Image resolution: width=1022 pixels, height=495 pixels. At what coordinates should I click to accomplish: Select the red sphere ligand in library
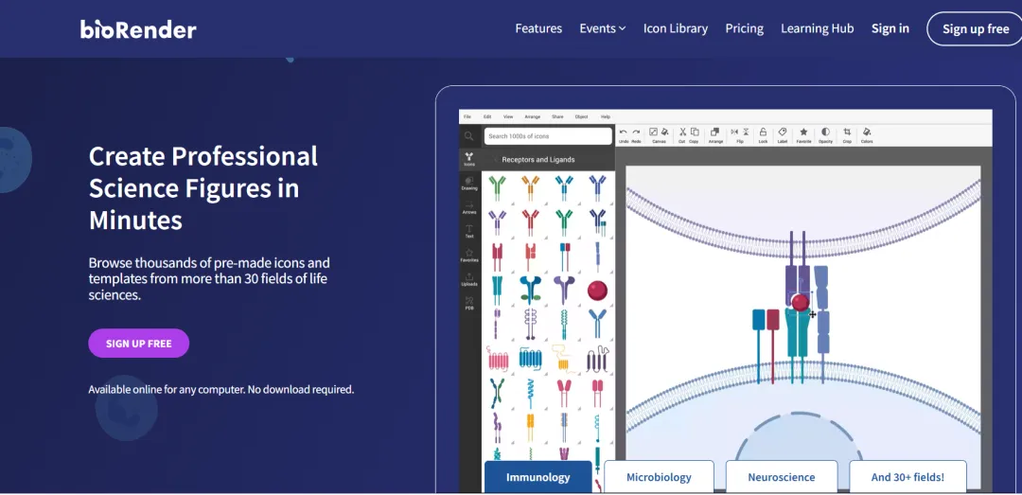597,291
